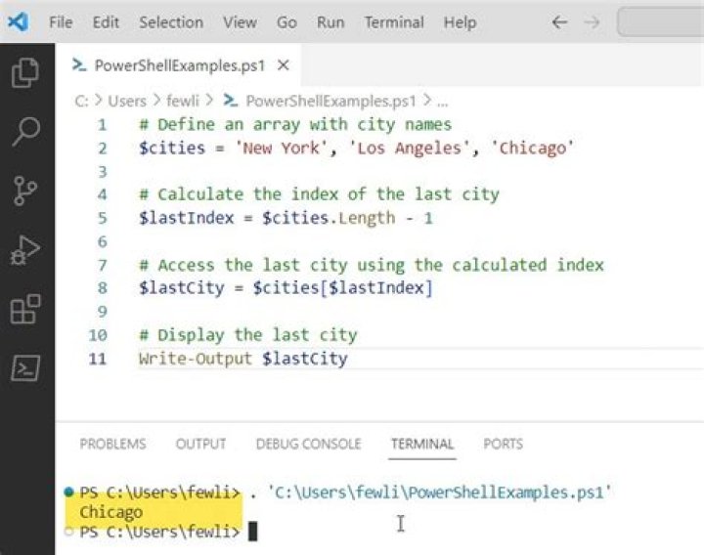Click the 'Chicago' string in line 2
704x555 pixels.
[533, 149]
